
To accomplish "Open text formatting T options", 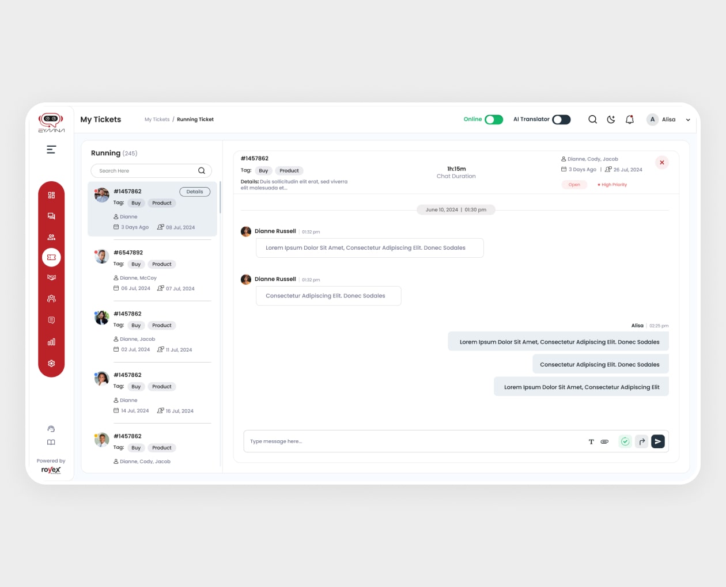I will [591, 442].
